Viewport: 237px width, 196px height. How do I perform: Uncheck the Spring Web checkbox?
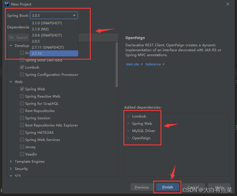coord(22,89)
